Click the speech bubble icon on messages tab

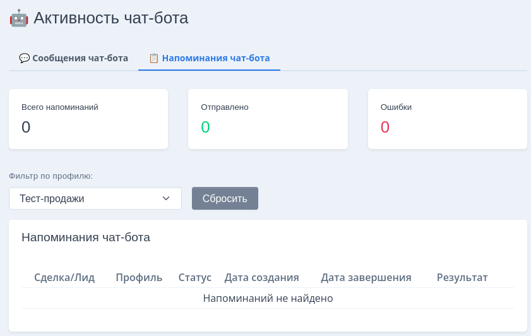coord(24,58)
